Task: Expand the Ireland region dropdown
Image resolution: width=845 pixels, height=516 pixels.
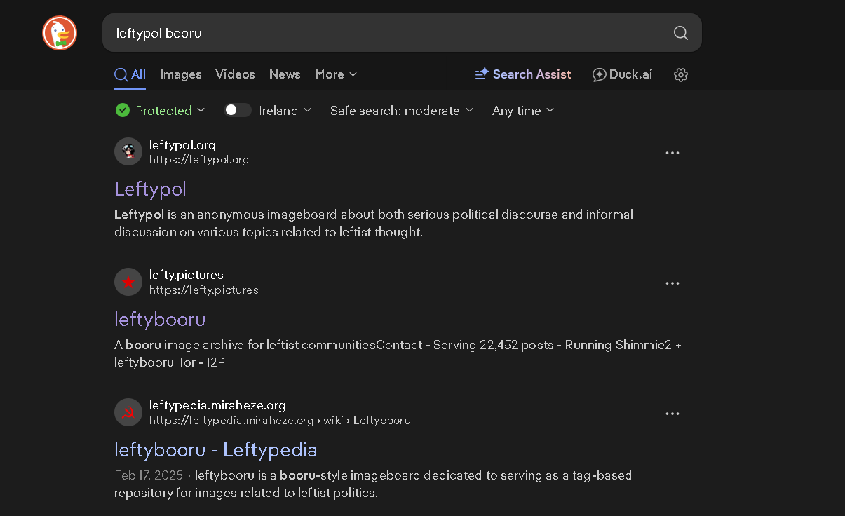Action: 285,110
